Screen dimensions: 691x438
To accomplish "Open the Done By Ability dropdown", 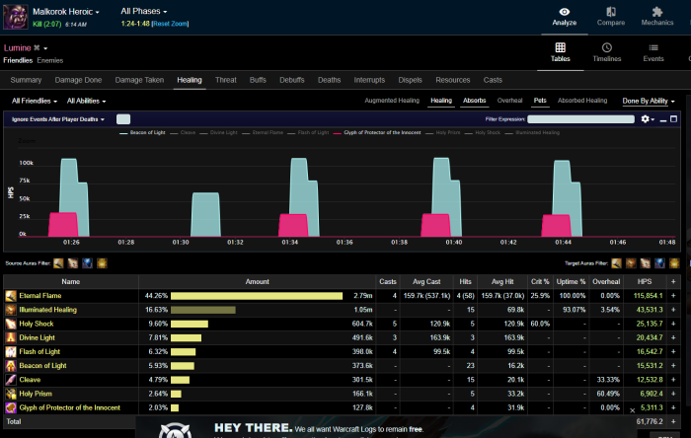I will click(649, 101).
